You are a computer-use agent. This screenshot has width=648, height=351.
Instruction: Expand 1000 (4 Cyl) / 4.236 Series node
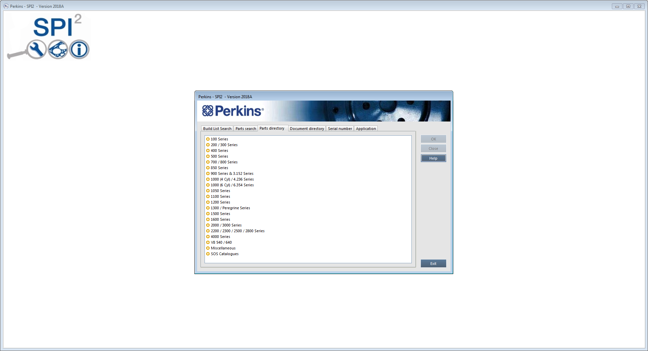208,179
